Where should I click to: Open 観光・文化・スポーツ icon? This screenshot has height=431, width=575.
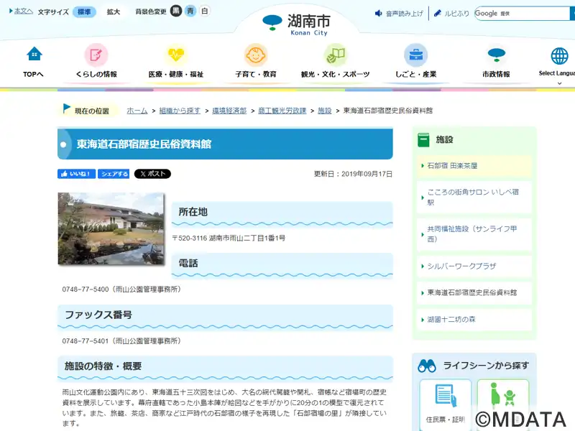click(335, 55)
